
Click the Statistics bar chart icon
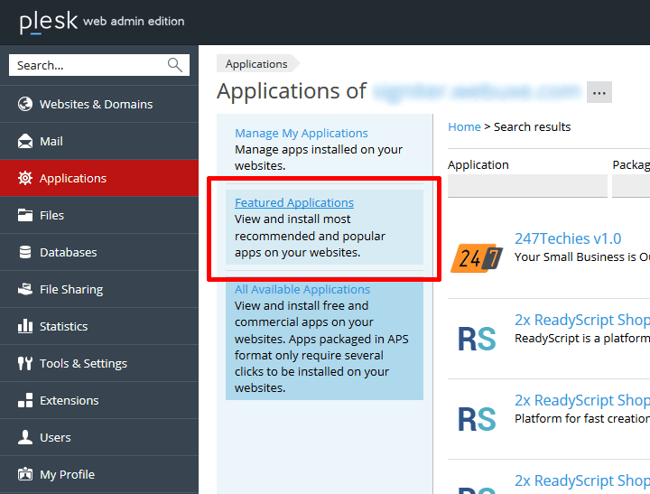coord(25,326)
